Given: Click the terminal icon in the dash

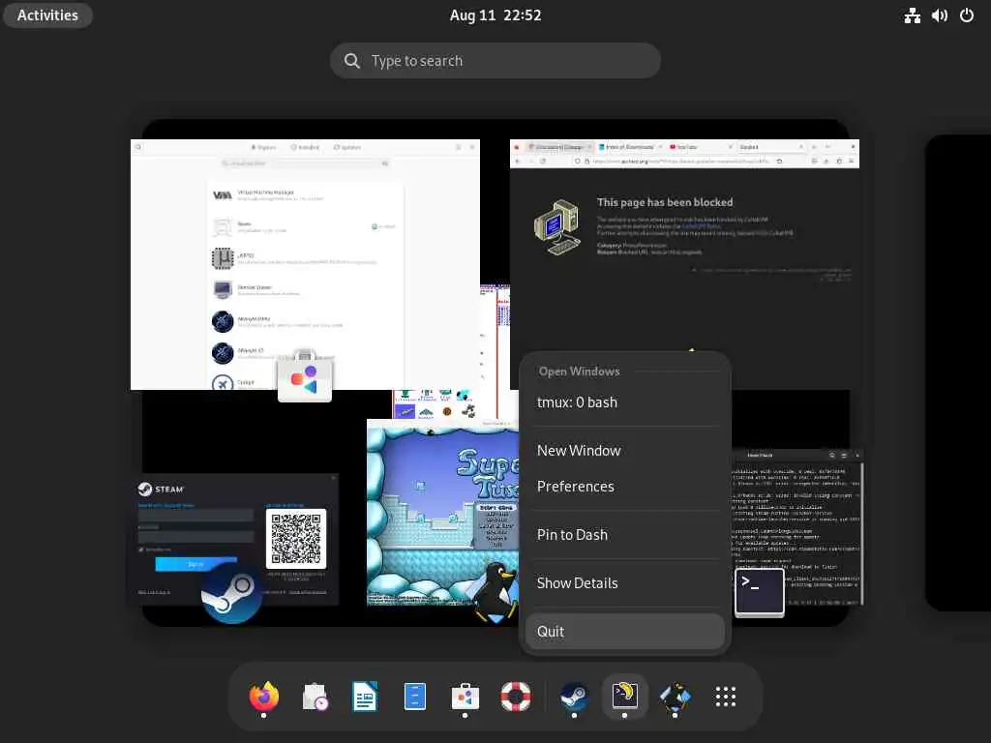Looking at the screenshot, I should coord(624,697).
